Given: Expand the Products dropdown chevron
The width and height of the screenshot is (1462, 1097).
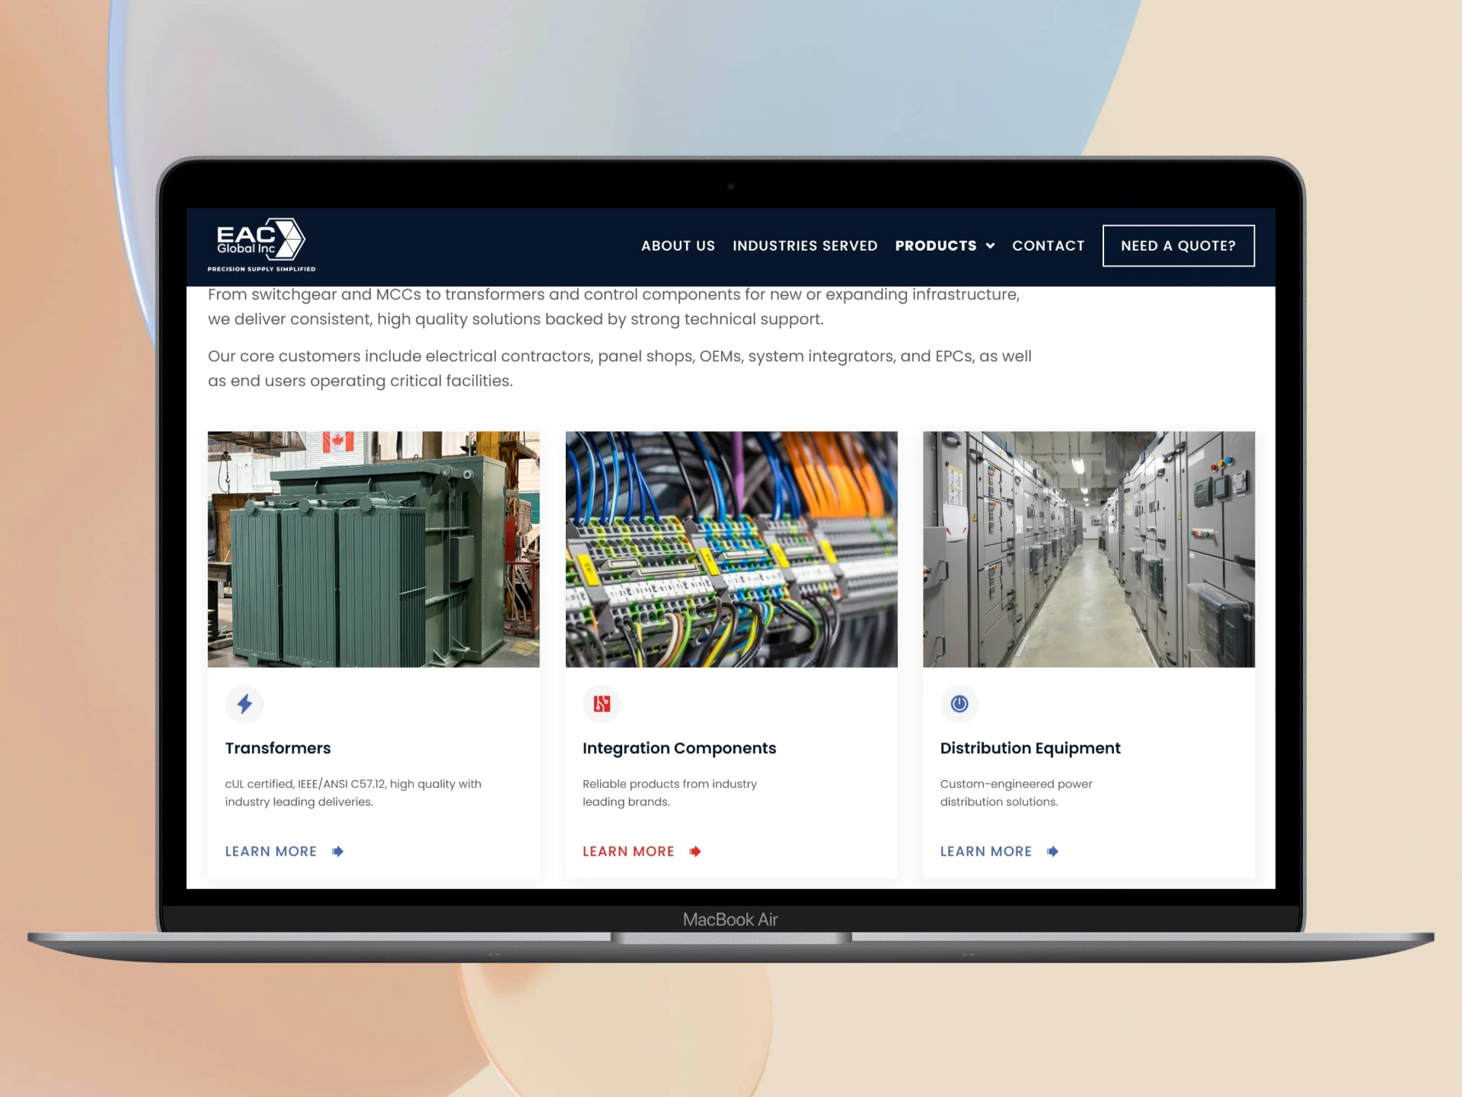Looking at the screenshot, I should coord(991,246).
